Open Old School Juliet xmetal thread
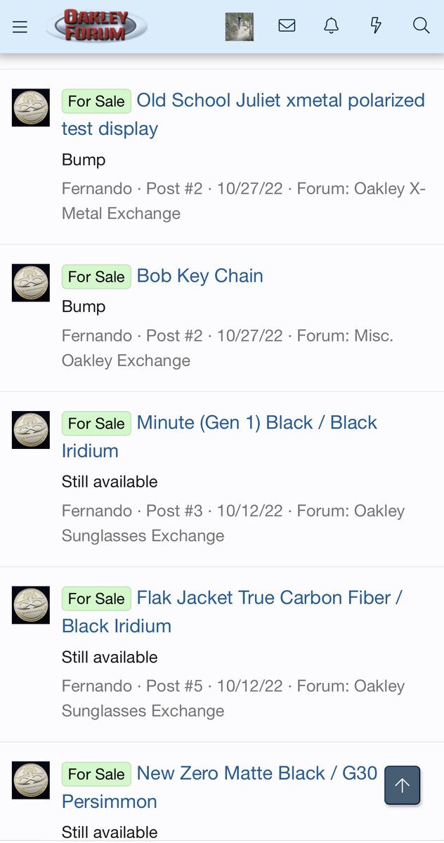The width and height of the screenshot is (444, 843). (x=280, y=100)
